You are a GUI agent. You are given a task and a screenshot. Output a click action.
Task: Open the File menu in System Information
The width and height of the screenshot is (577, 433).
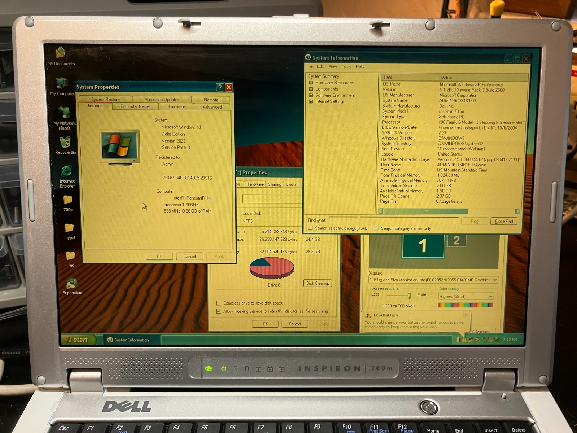click(x=309, y=66)
